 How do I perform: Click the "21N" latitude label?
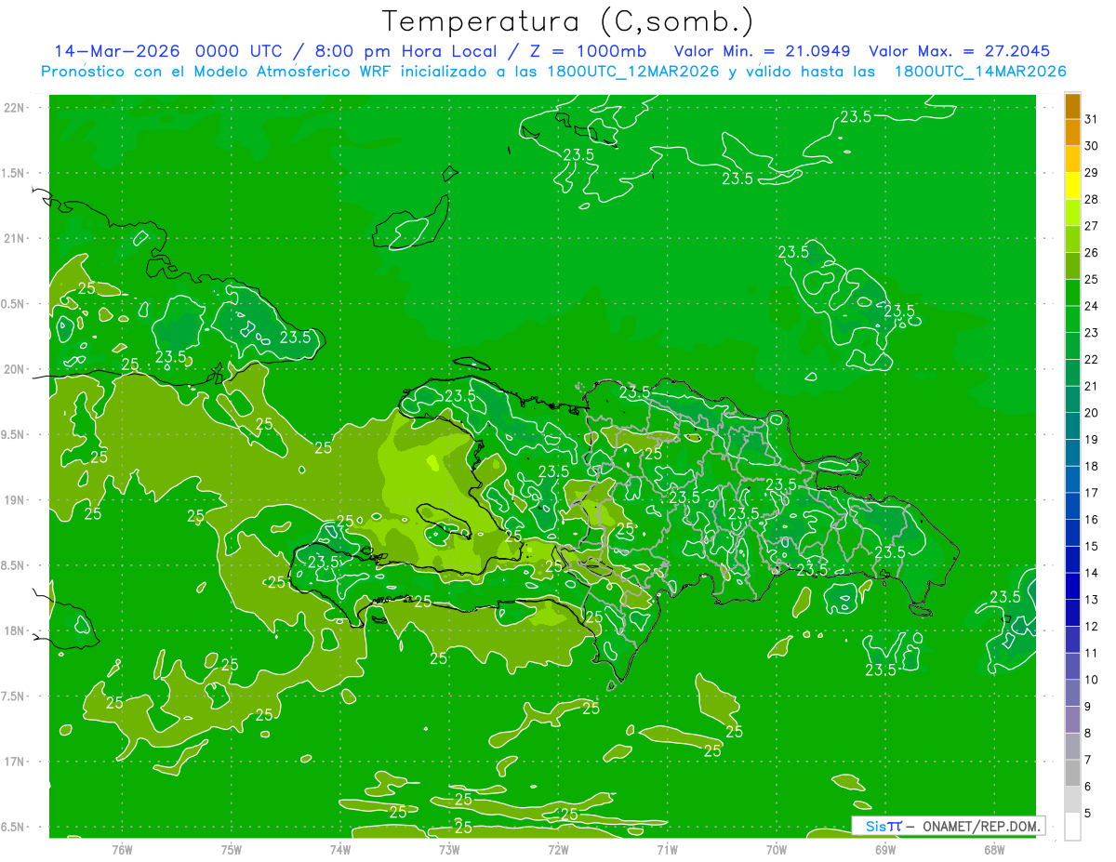tap(14, 238)
